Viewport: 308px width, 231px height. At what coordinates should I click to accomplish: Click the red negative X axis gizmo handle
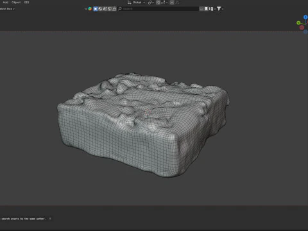302,27
